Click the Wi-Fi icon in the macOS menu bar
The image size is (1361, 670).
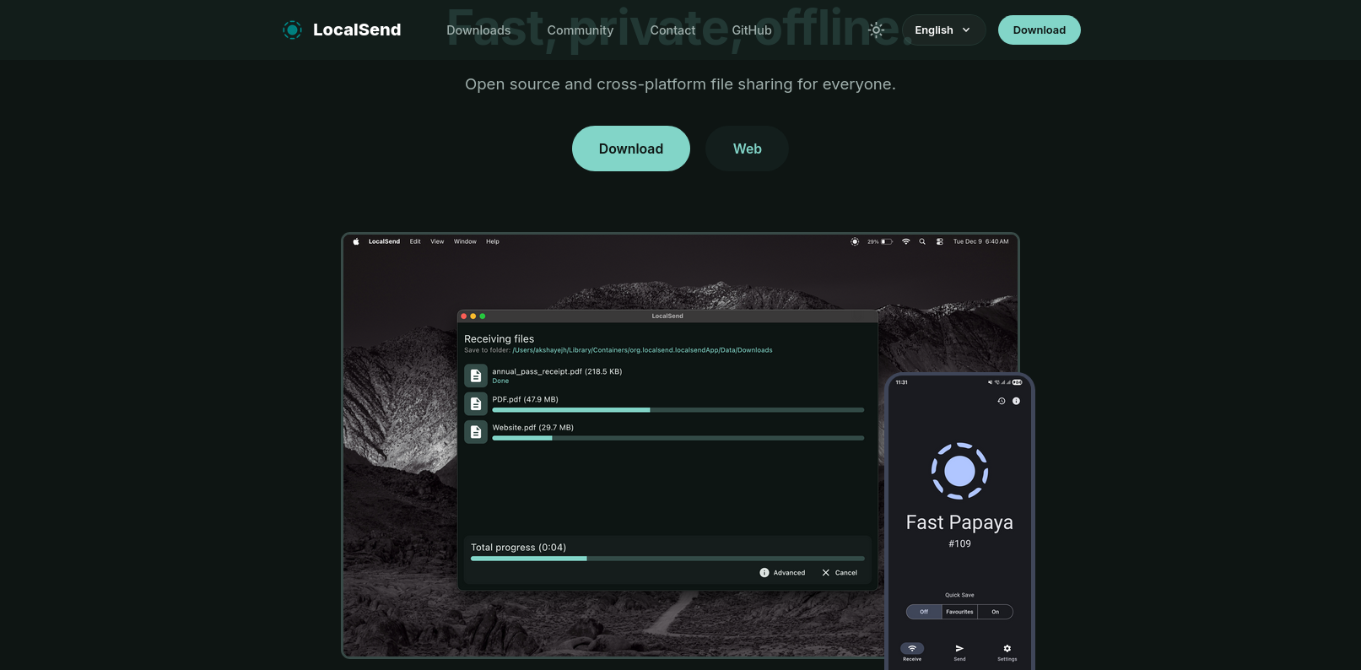click(x=906, y=241)
